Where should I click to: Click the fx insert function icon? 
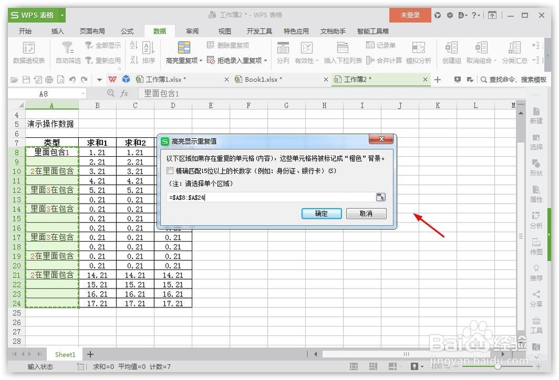[124, 94]
